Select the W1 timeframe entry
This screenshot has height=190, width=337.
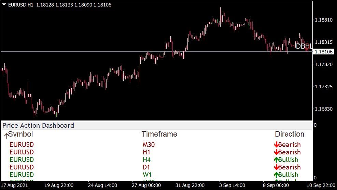coord(147,175)
